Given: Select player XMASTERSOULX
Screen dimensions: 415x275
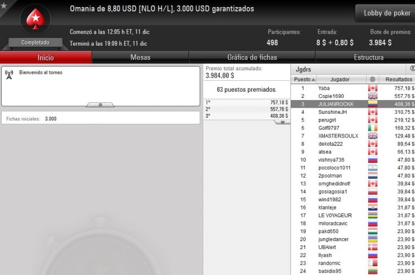Looking at the screenshot, I should pos(353,136).
